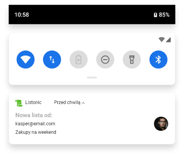Expand quick settings via handle bar
Image resolution: width=184 pixels, height=157 pixels.
point(92,77)
